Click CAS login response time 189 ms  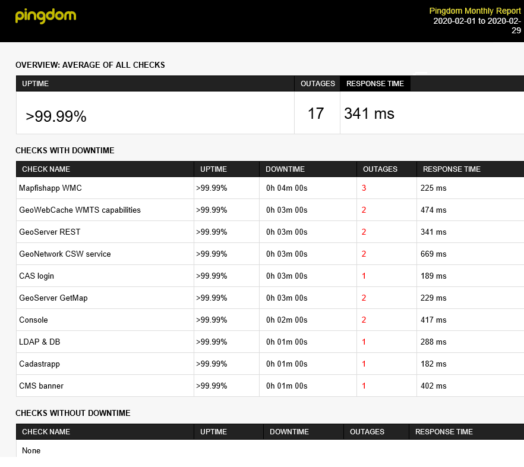click(x=434, y=276)
